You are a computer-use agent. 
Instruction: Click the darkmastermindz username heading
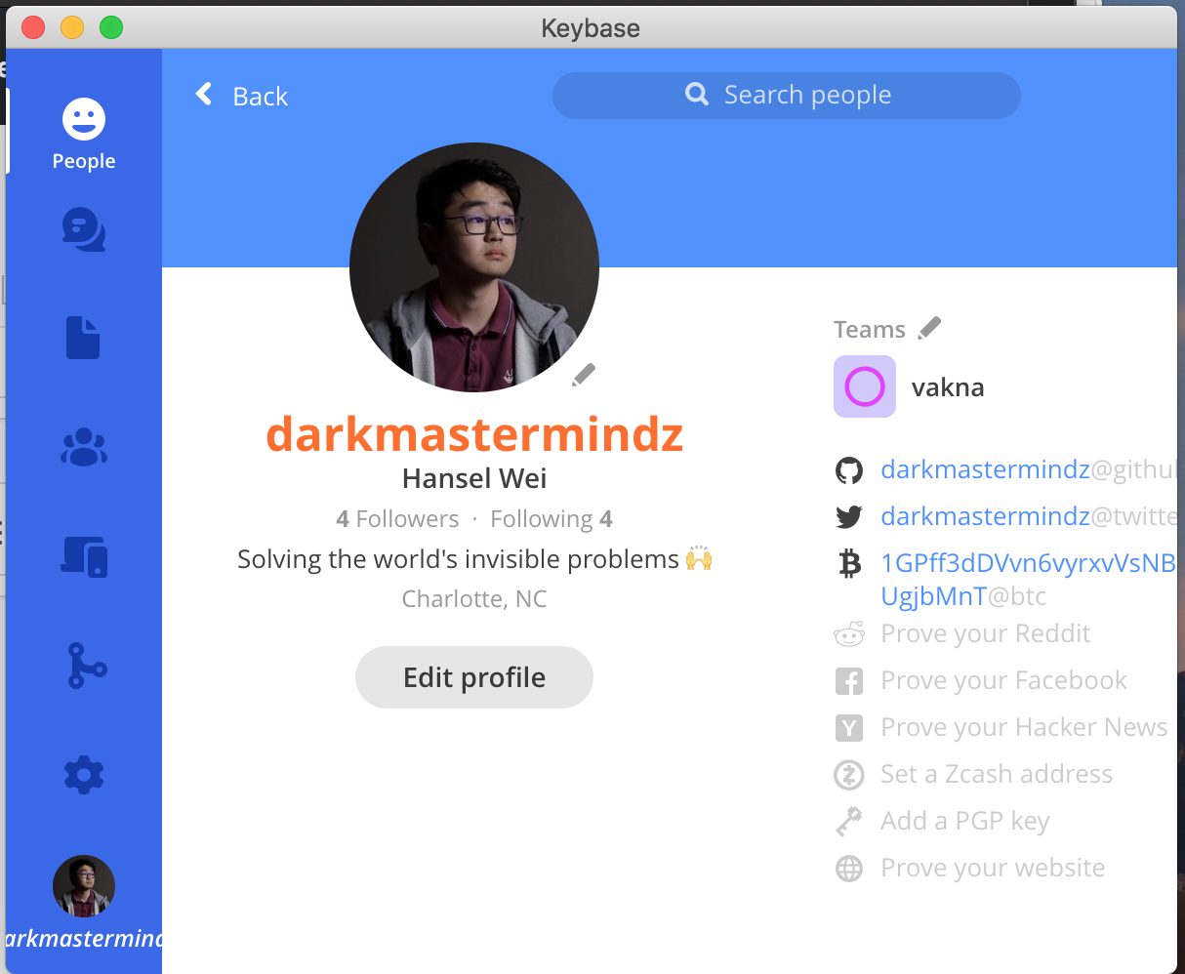click(474, 433)
